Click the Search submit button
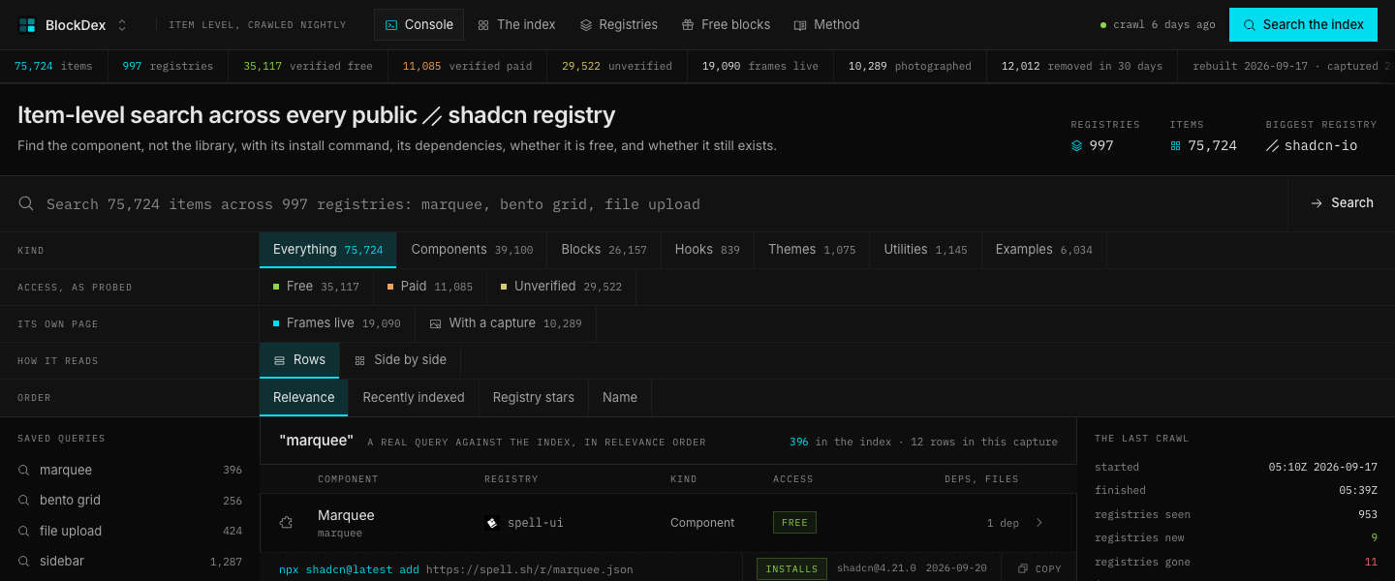 tap(1342, 203)
